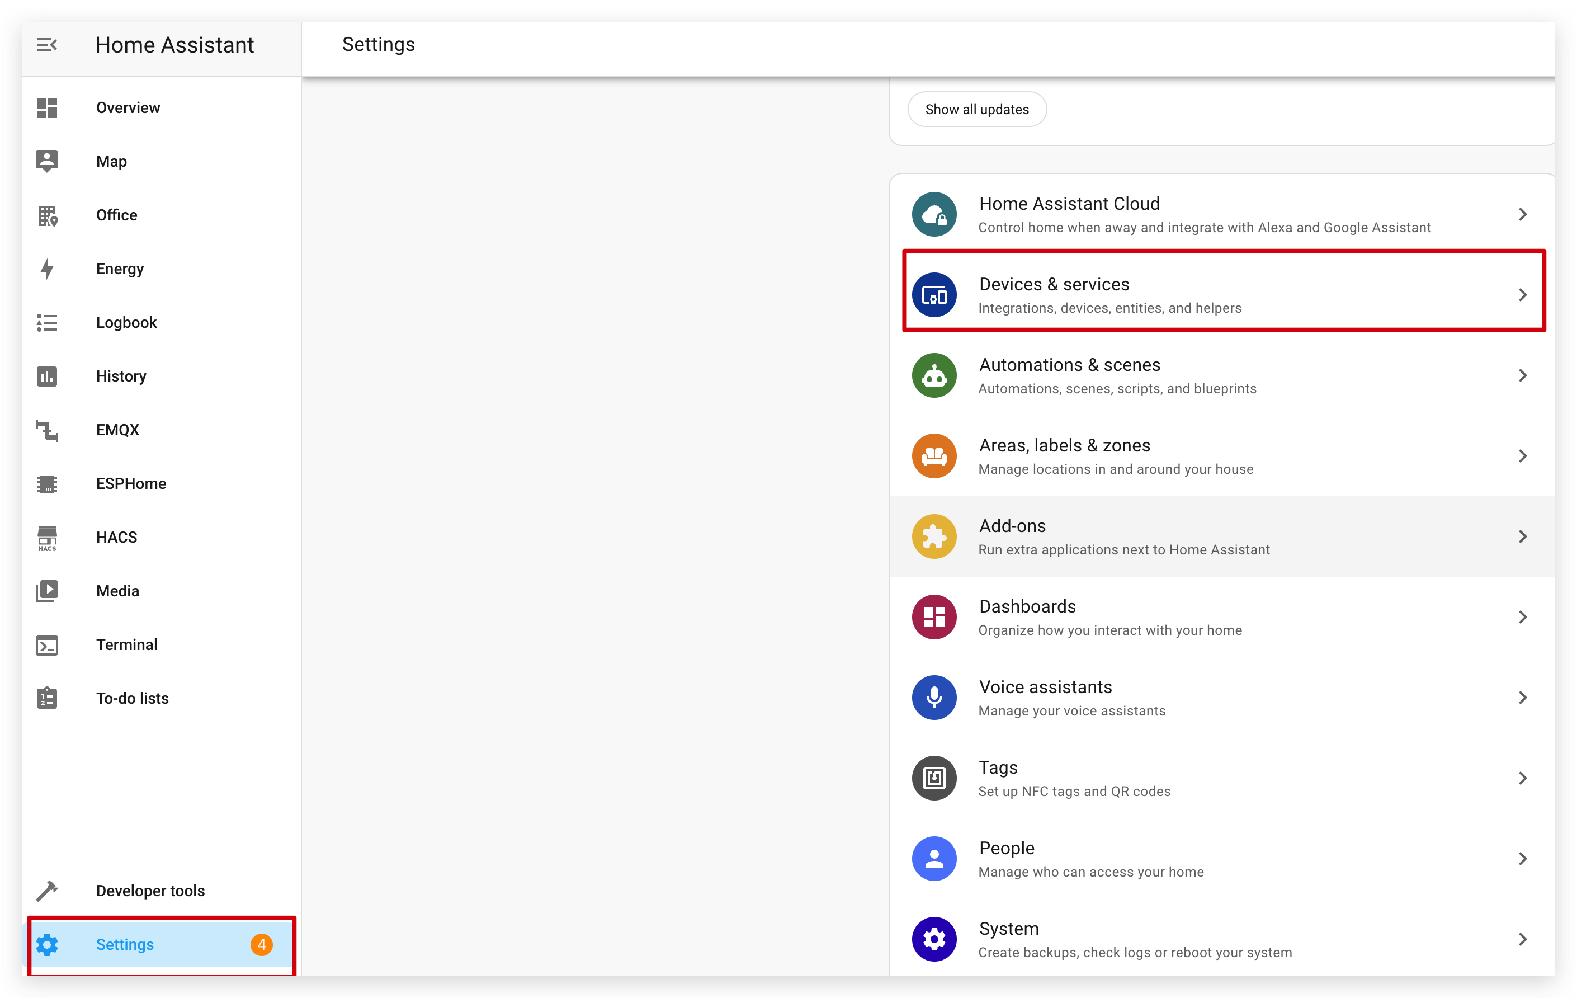Open the System settings entry
1577x998 pixels.
(x=1221, y=939)
